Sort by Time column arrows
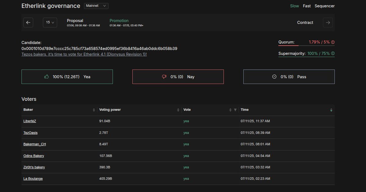The height and width of the screenshot is (192, 366). coord(331,110)
